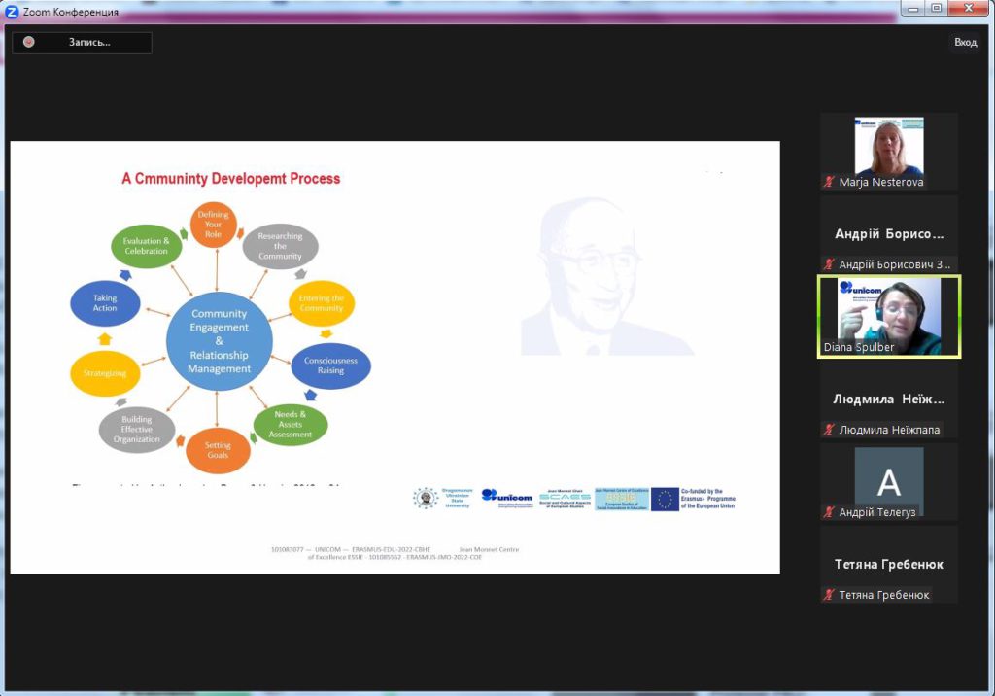The width and height of the screenshot is (995, 696).
Task: Click the green 'Needs & Assets Assessment' node
Action: [x=290, y=425]
